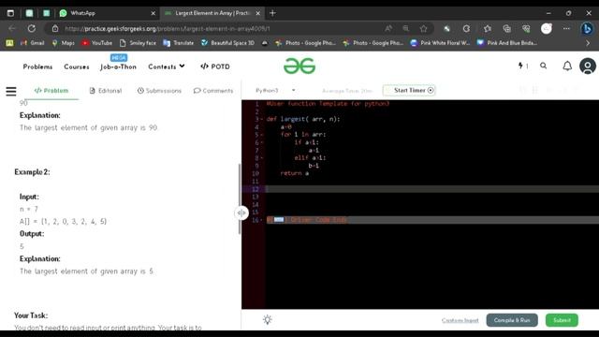This screenshot has height=337, width=599.
Task: Place cursor on empty editor line 12
Action: click(x=432, y=189)
